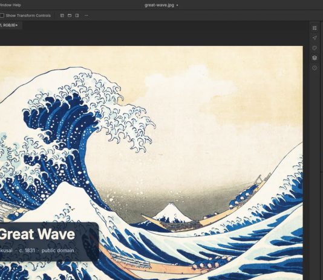Open the Navigator arrow icon in right dock
The width and height of the screenshot is (323, 280).
315,38
